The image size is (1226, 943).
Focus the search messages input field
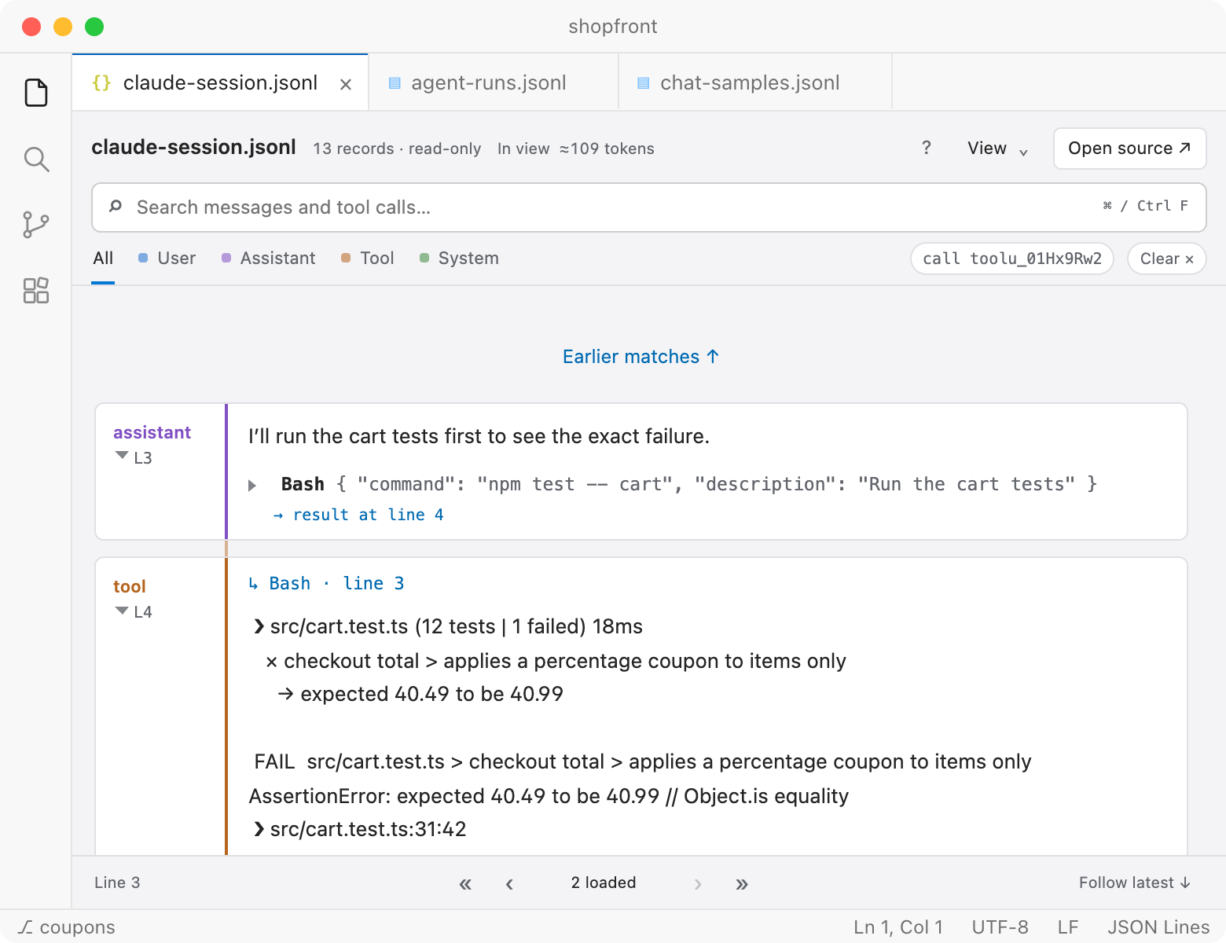point(648,207)
